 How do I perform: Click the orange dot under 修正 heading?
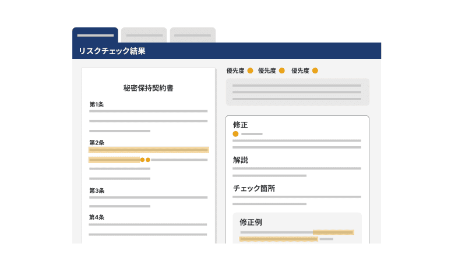pyautogui.click(x=235, y=134)
